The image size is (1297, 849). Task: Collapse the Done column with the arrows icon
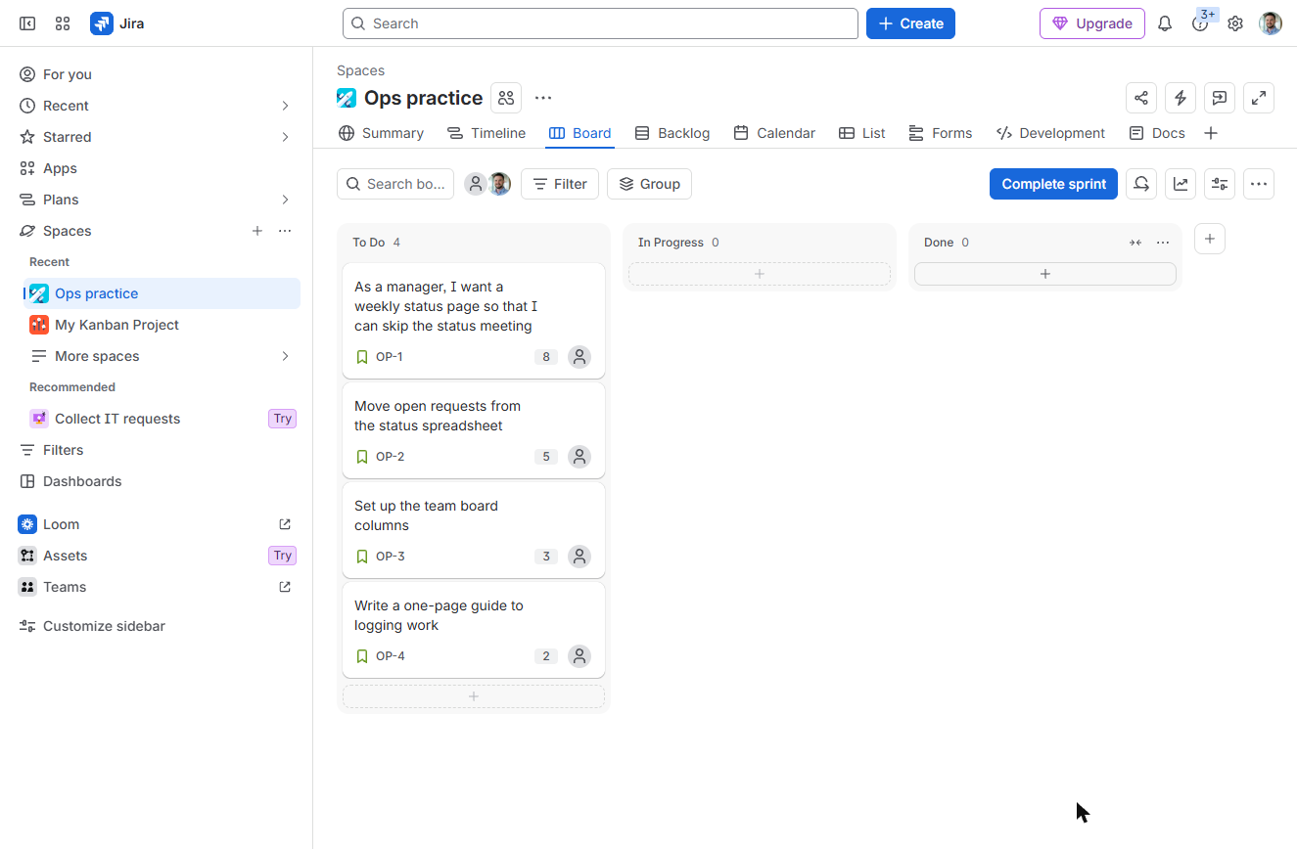click(x=1135, y=243)
